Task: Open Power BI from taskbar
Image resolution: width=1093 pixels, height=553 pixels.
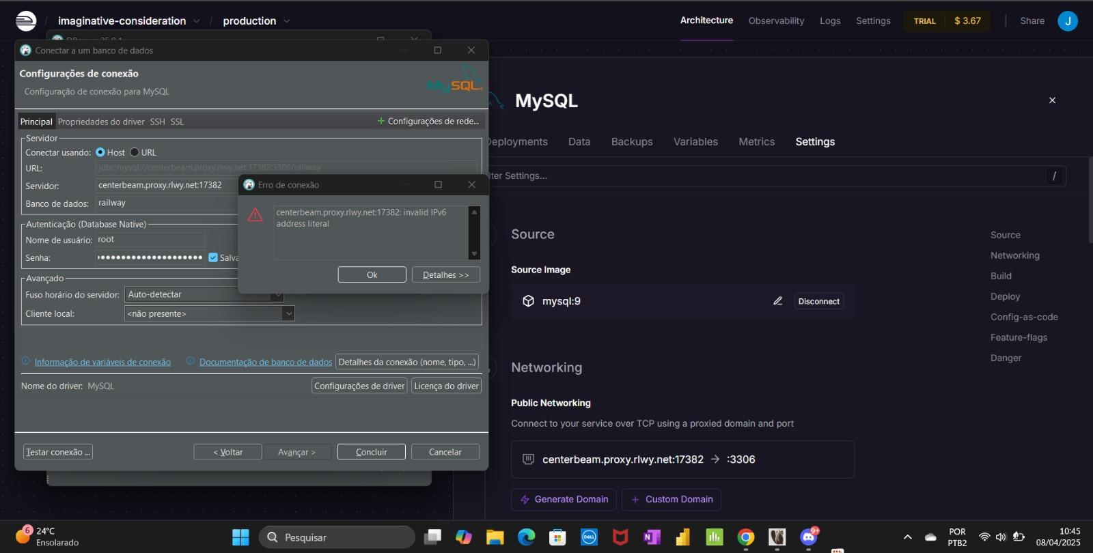Action: pos(683,537)
